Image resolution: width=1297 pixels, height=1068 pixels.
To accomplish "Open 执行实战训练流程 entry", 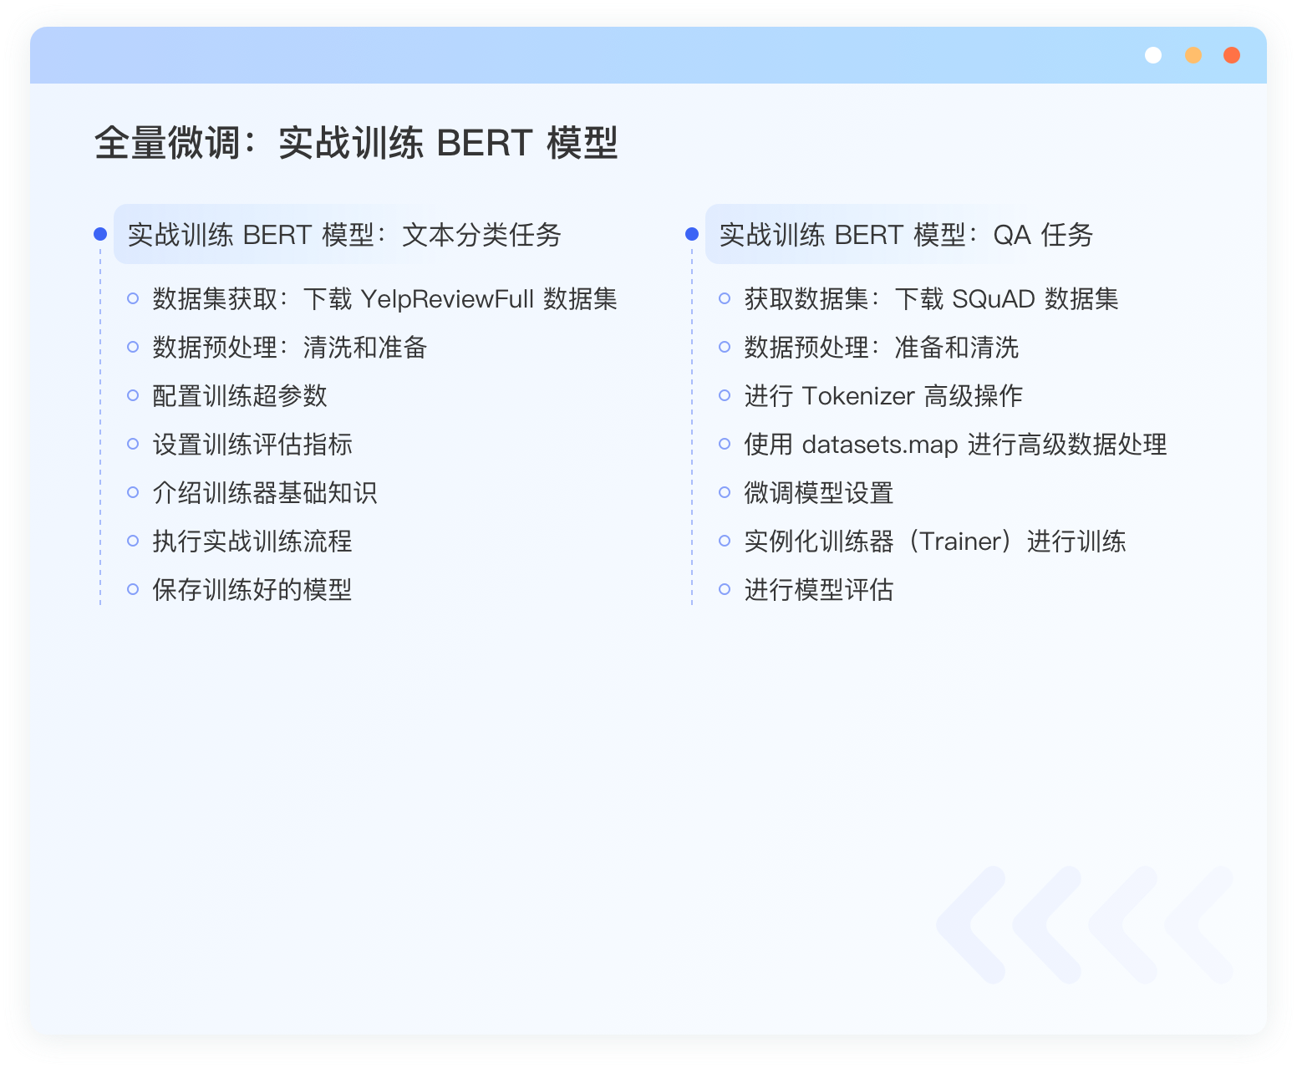I will tap(252, 542).
